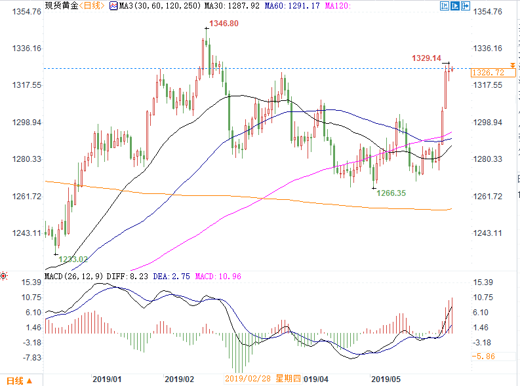Click the 1346.80 high price label
Viewport: 520px width, 386px height.
224,24
